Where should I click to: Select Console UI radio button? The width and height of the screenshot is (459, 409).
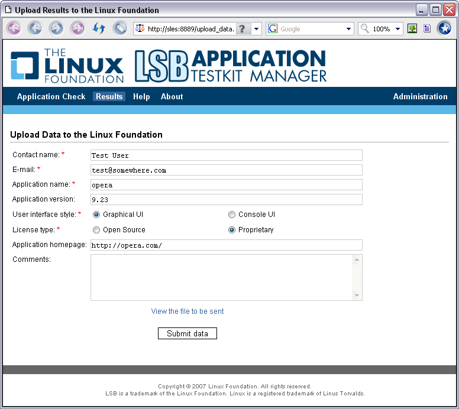click(x=231, y=215)
